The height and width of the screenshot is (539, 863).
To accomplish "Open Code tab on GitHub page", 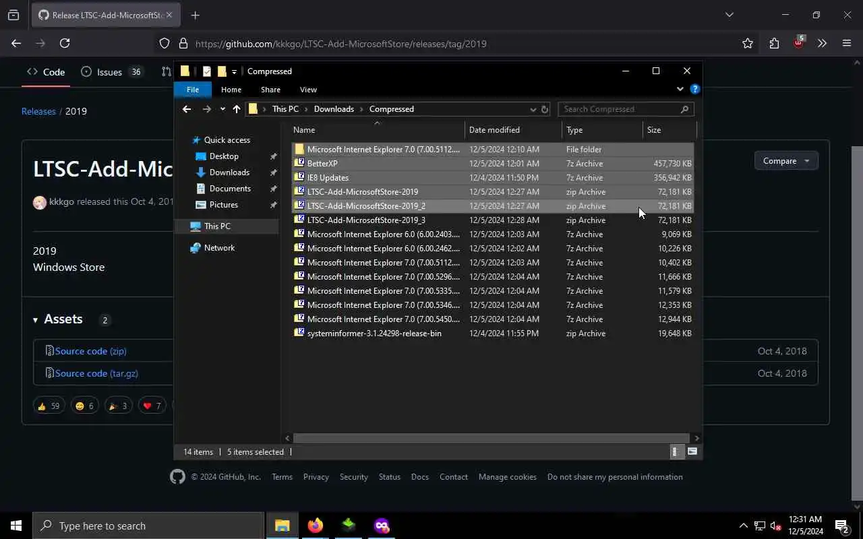I will click(46, 72).
